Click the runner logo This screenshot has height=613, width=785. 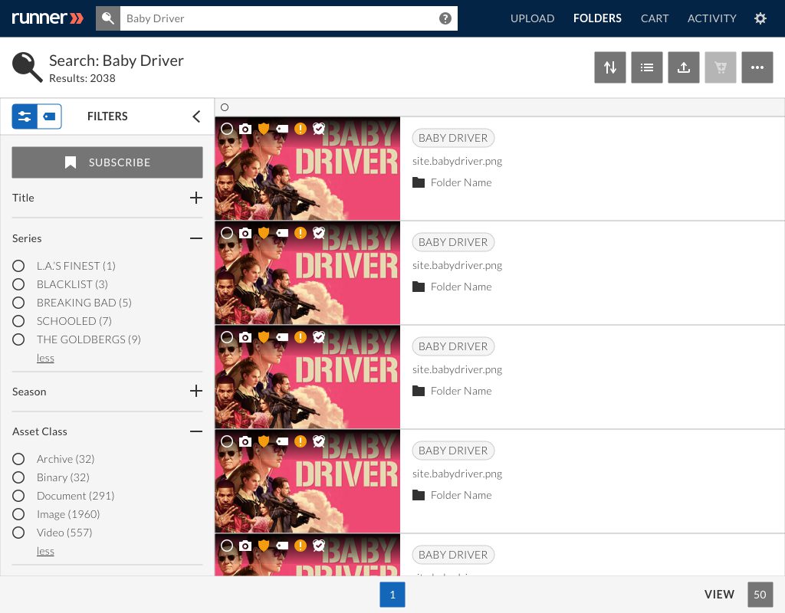pos(48,18)
